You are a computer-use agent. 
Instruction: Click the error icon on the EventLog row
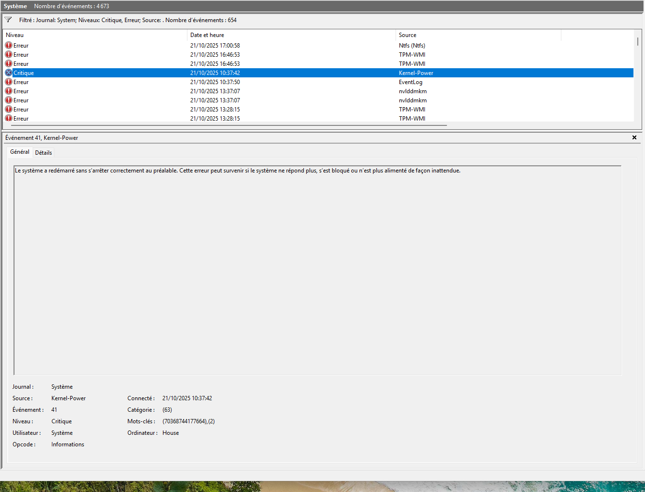9,82
